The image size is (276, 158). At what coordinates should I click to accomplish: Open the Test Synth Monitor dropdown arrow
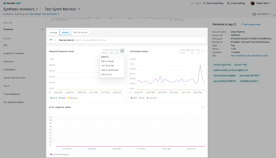click(79, 9)
